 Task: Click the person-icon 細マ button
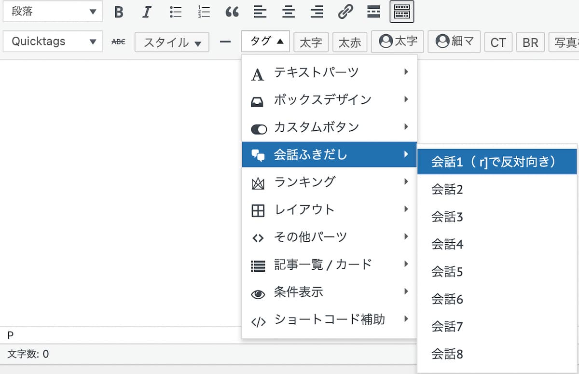(454, 42)
